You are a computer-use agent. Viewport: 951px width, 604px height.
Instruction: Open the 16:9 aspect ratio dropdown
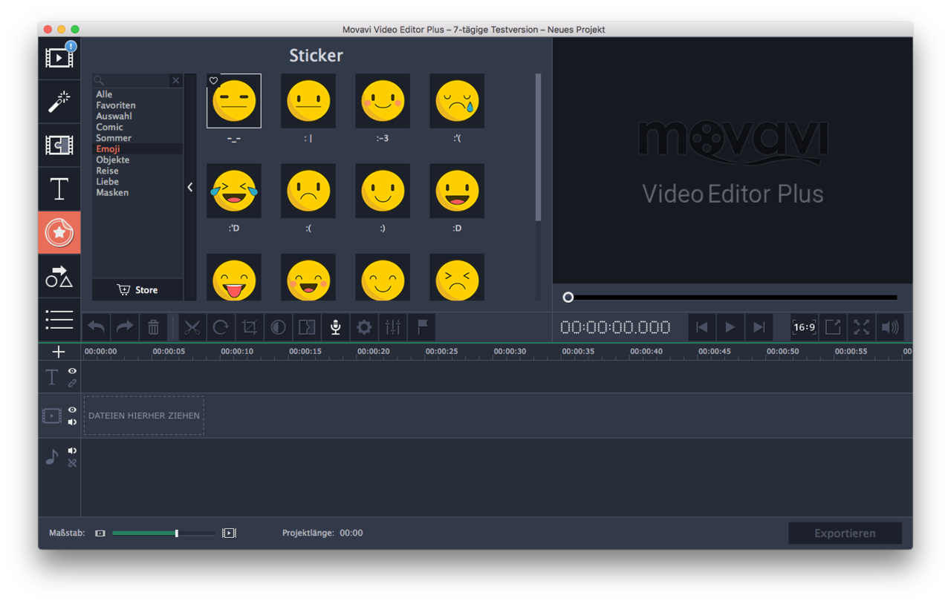804,327
